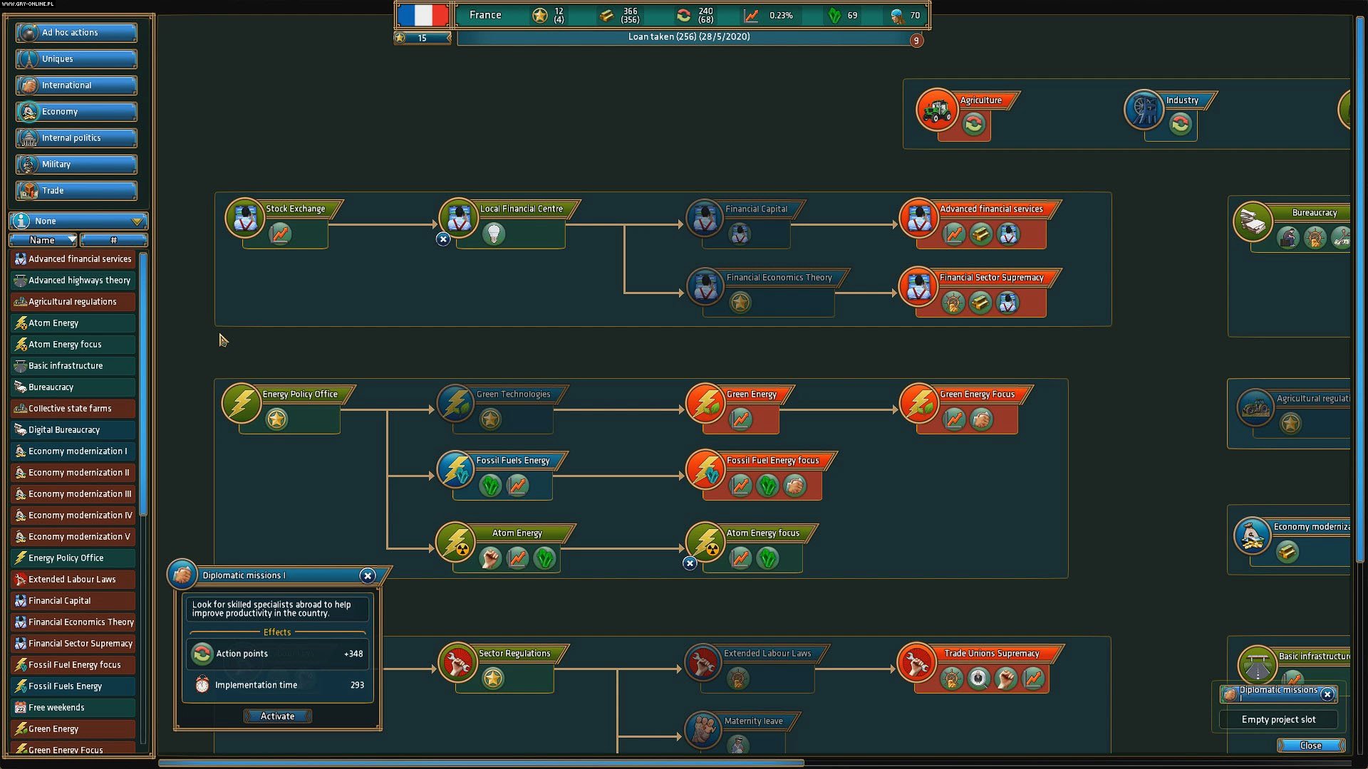The height and width of the screenshot is (769, 1368).
Task: Click the Close button
Action: tap(1310, 746)
